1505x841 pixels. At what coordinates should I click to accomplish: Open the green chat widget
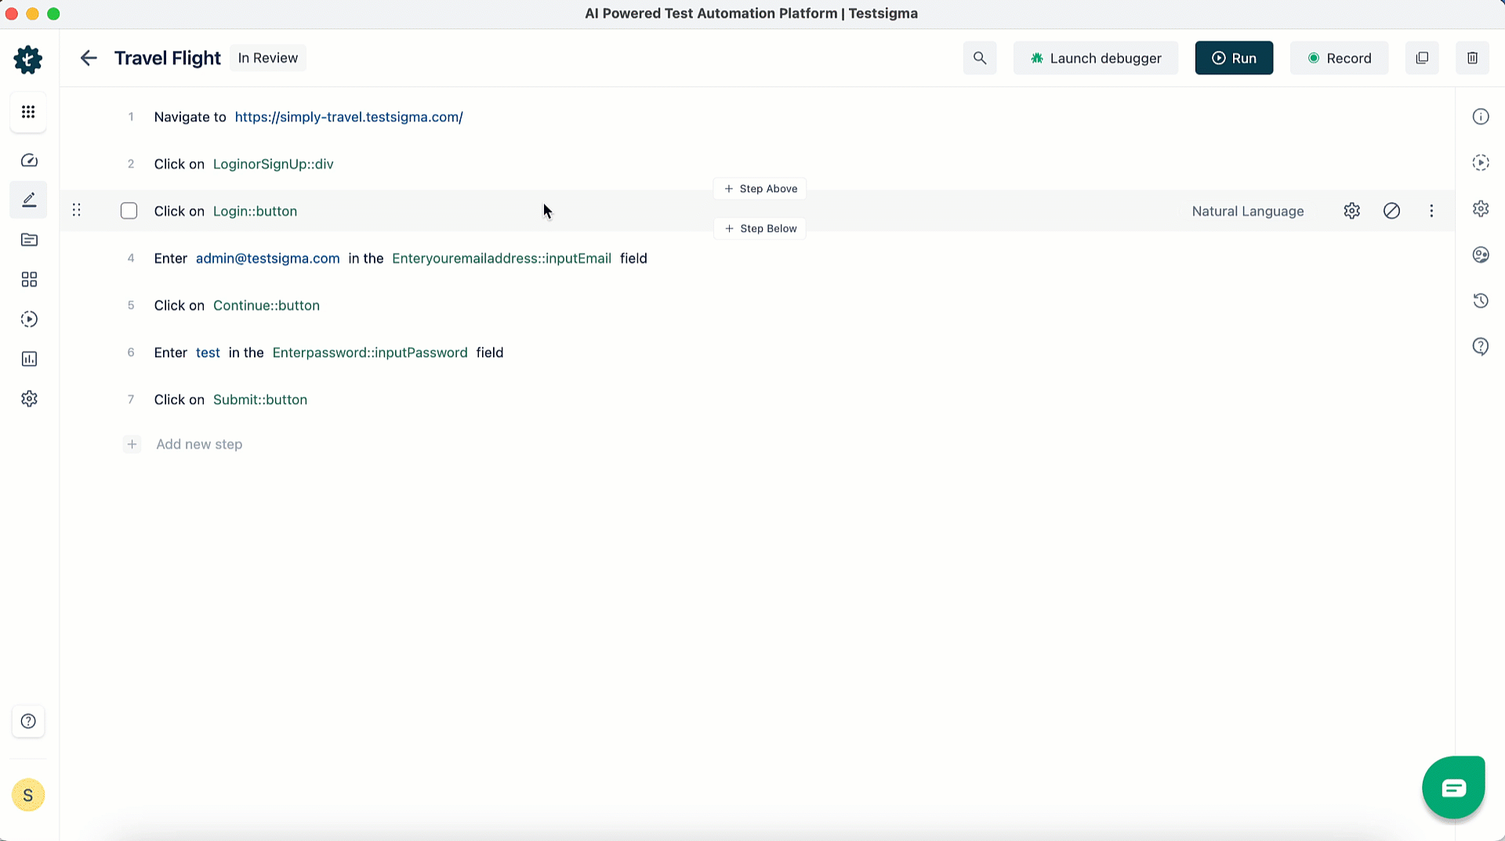pyautogui.click(x=1454, y=788)
